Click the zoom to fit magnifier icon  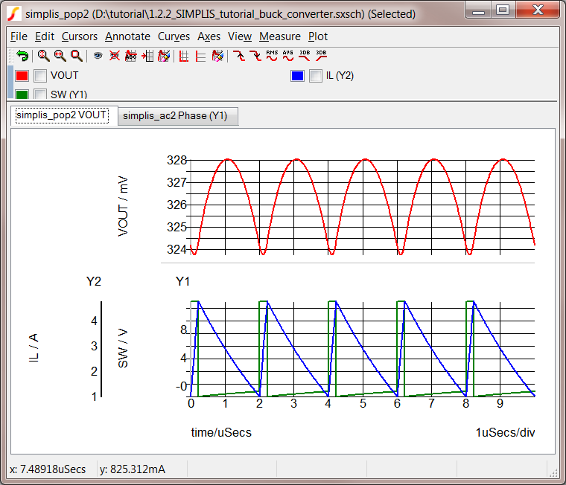point(77,56)
